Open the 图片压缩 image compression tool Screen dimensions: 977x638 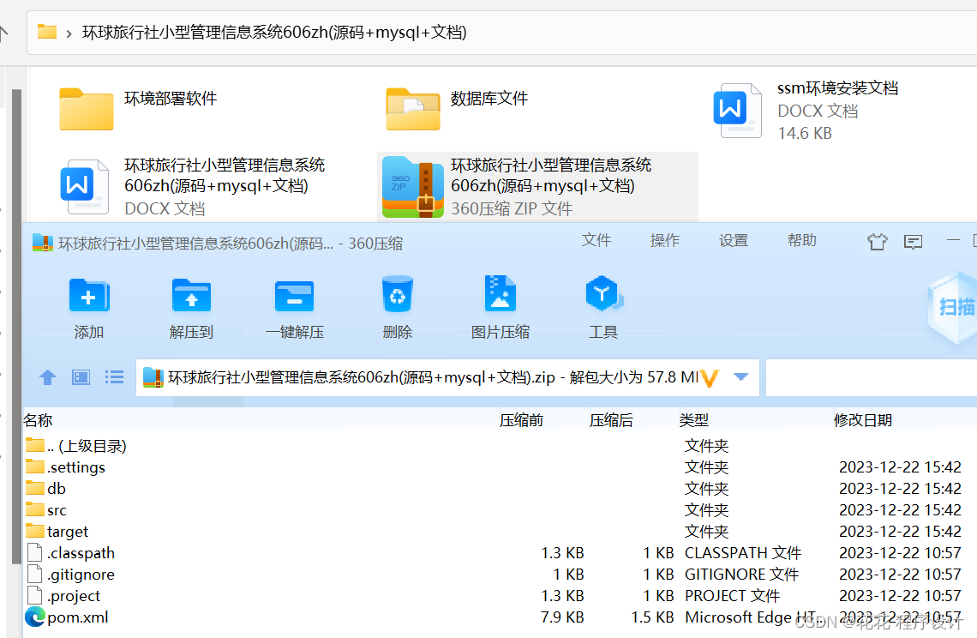[x=500, y=293]
